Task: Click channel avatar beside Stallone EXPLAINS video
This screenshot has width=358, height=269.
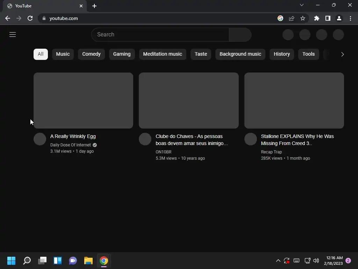Action: coord(251,139)
